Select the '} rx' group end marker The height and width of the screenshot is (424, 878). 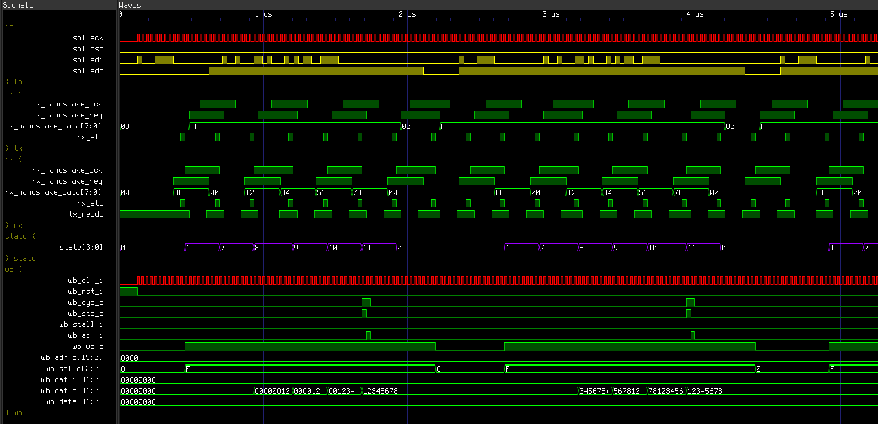pos(14,225)
